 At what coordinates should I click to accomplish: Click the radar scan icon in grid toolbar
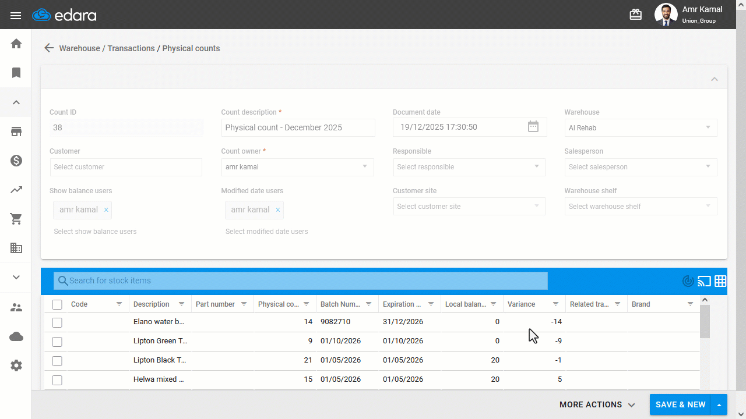click(x=688, y=281)
